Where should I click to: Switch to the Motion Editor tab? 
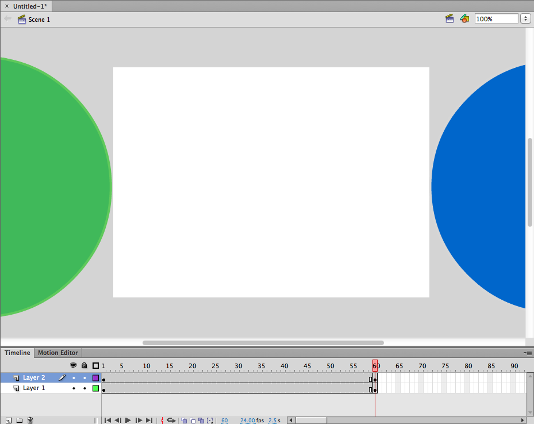(57, 353)
